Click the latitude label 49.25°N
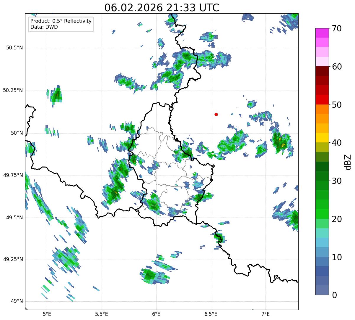The height and width of the screenshot is (320, 355). 13,260
